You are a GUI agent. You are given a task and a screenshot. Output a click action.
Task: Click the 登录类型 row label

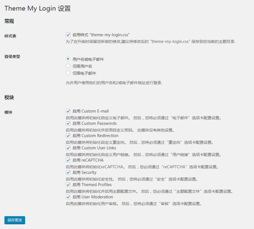12,57
